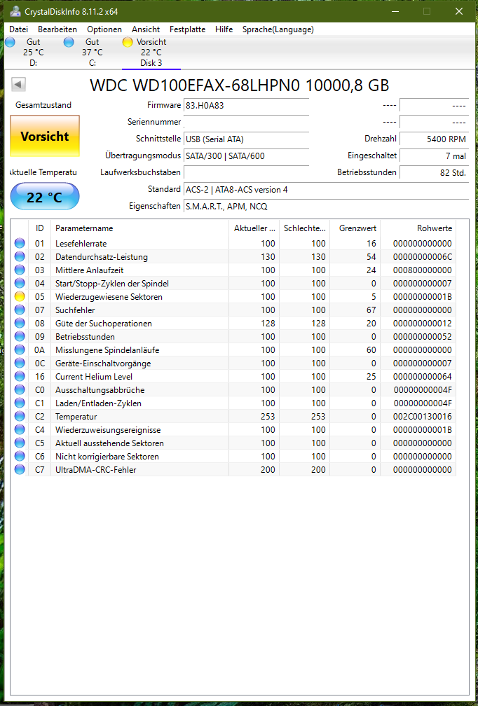Open the Bearbeiten menu

click(57, 29)
